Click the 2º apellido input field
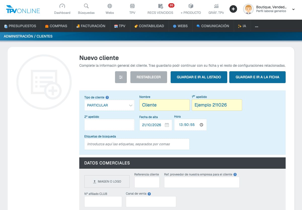Image resolution: width=302 pixels, height=210 pixels. (109, 125)
